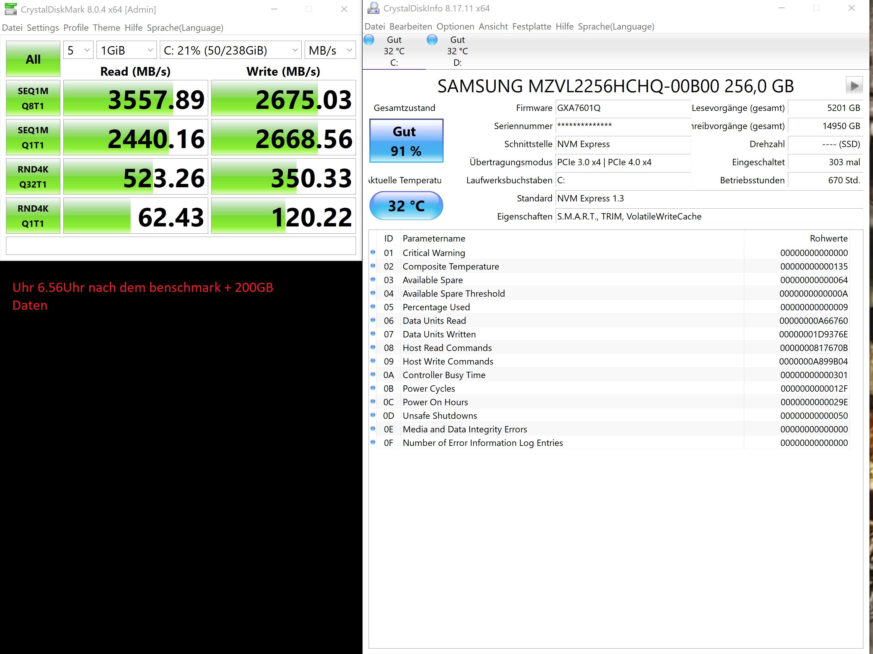This screenshot has height=654, width=873.
Task: Click status dot for Host Read Commands row
Action: click(x=373, y=348)
